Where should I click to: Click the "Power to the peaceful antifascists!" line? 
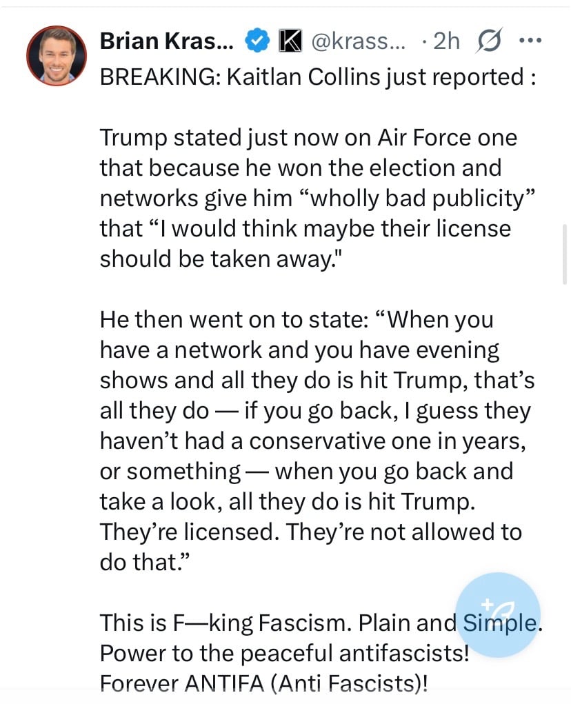coord(284,653)
